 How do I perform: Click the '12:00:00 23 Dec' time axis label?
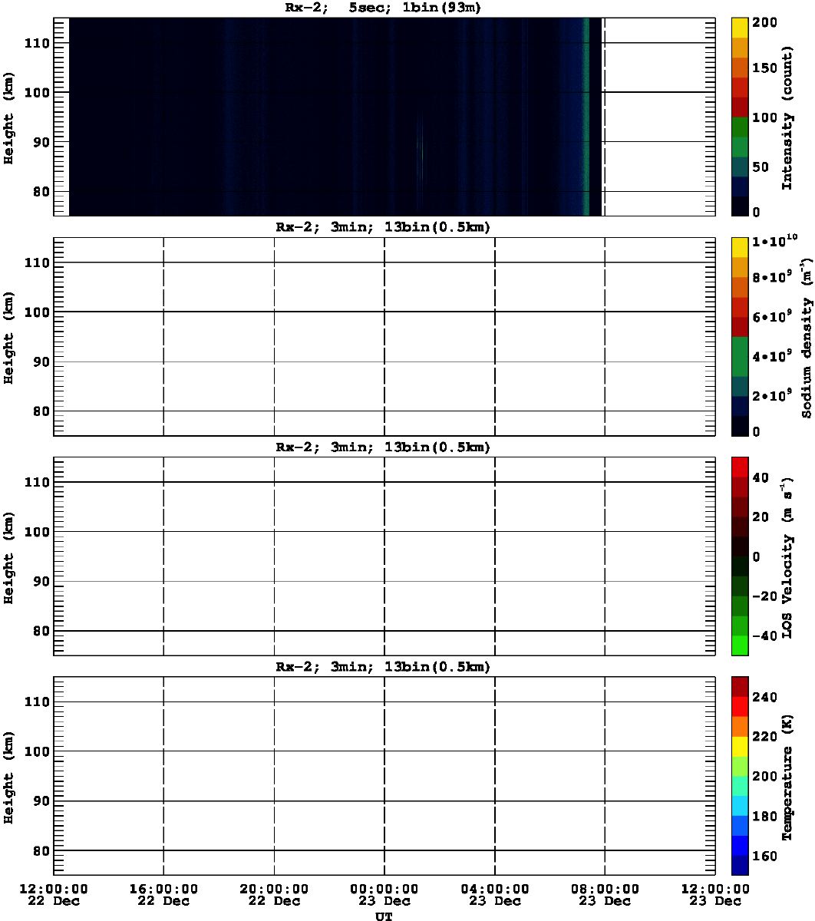(x=715, y=895)
